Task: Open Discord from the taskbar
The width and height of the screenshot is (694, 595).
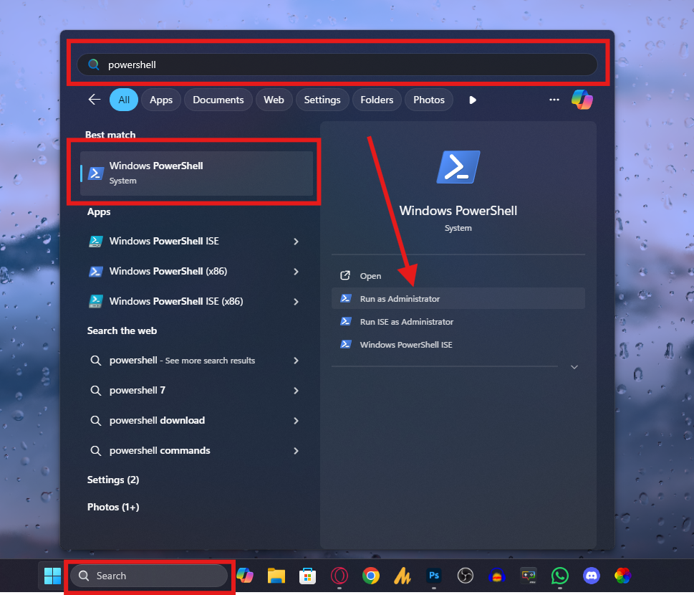Action: 592,576
